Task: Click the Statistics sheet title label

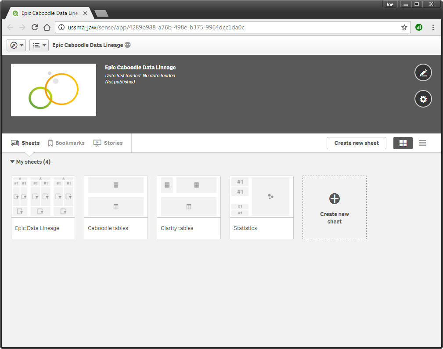Action: pos(245,228)
